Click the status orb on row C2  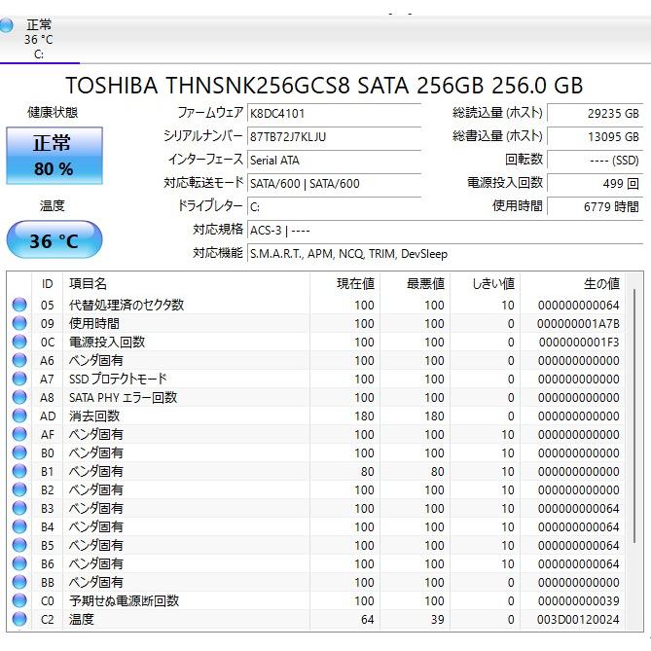coord(19,619)
